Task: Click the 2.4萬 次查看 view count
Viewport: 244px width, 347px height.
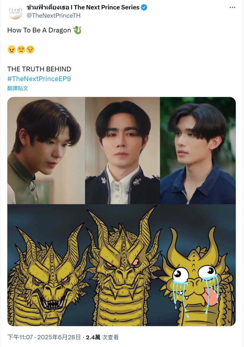Action: pos(102,337)
